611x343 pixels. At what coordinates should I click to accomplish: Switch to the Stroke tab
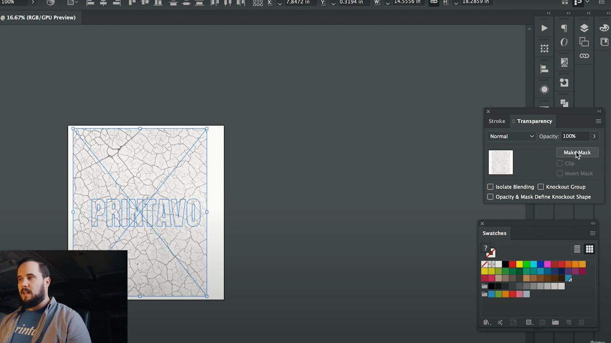(x=496, y=121)
